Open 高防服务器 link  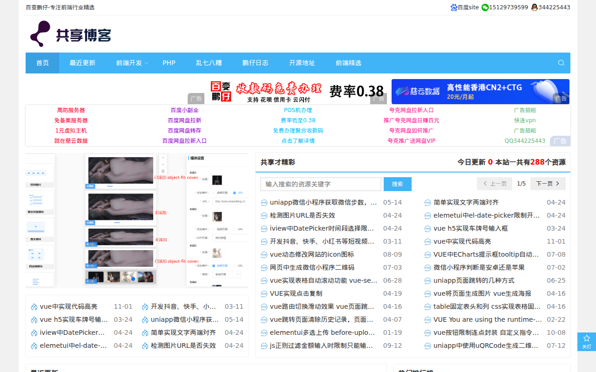[71, 110]
